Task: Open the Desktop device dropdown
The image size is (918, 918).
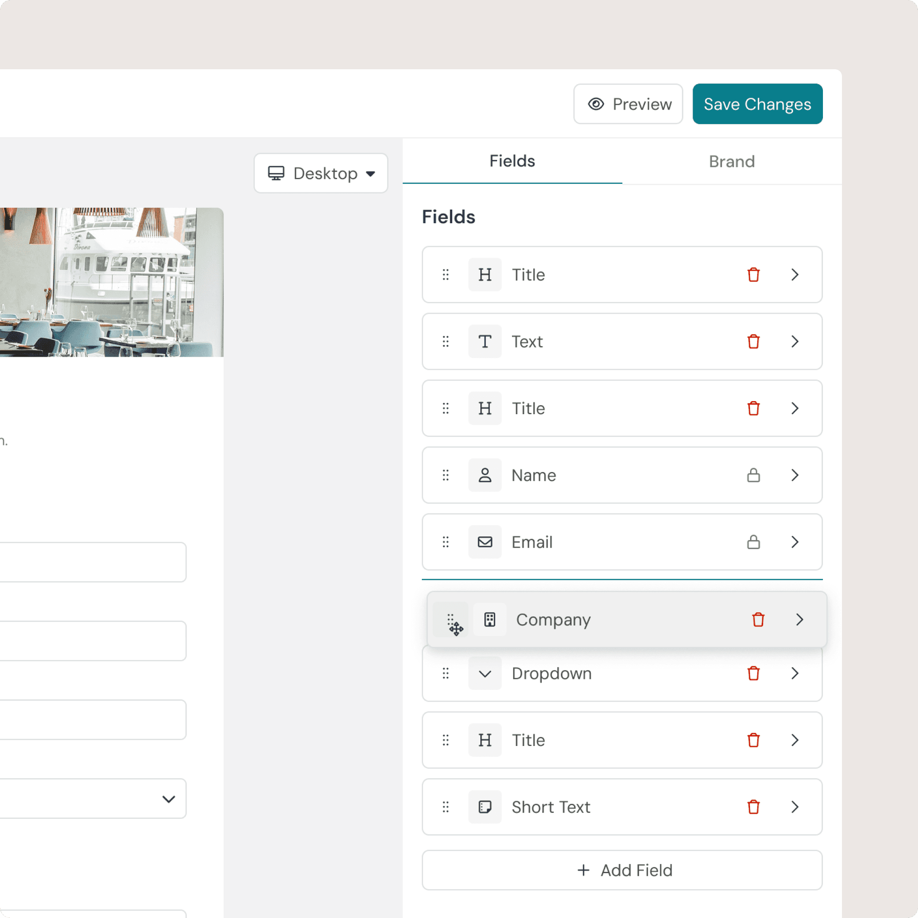Action: tap(321, 173)
